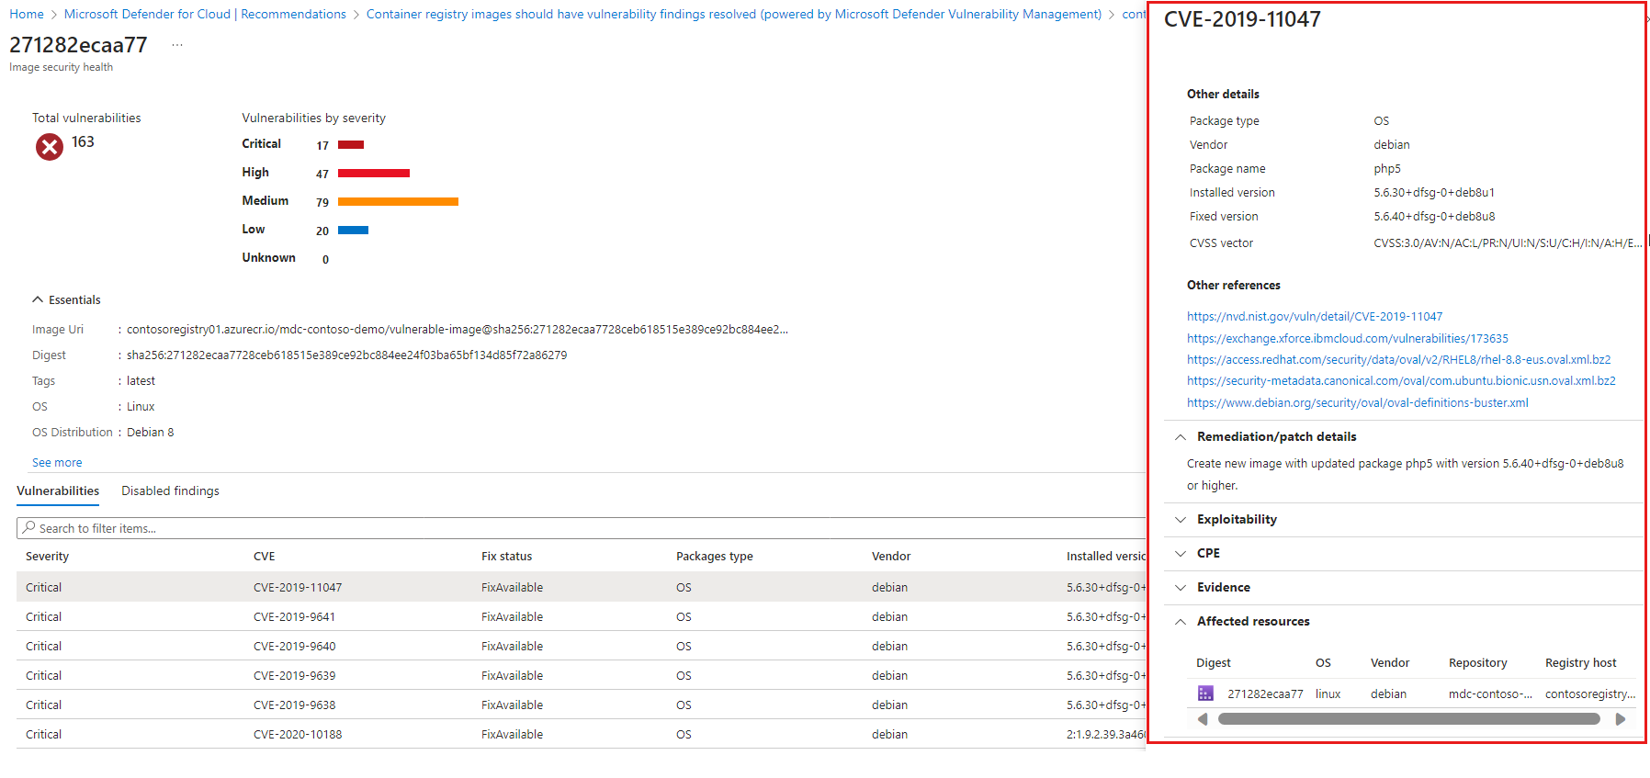This screenshot has width=1650, height=778.
Task: Click the High severity red bar
Action: (x=374, y=173)
